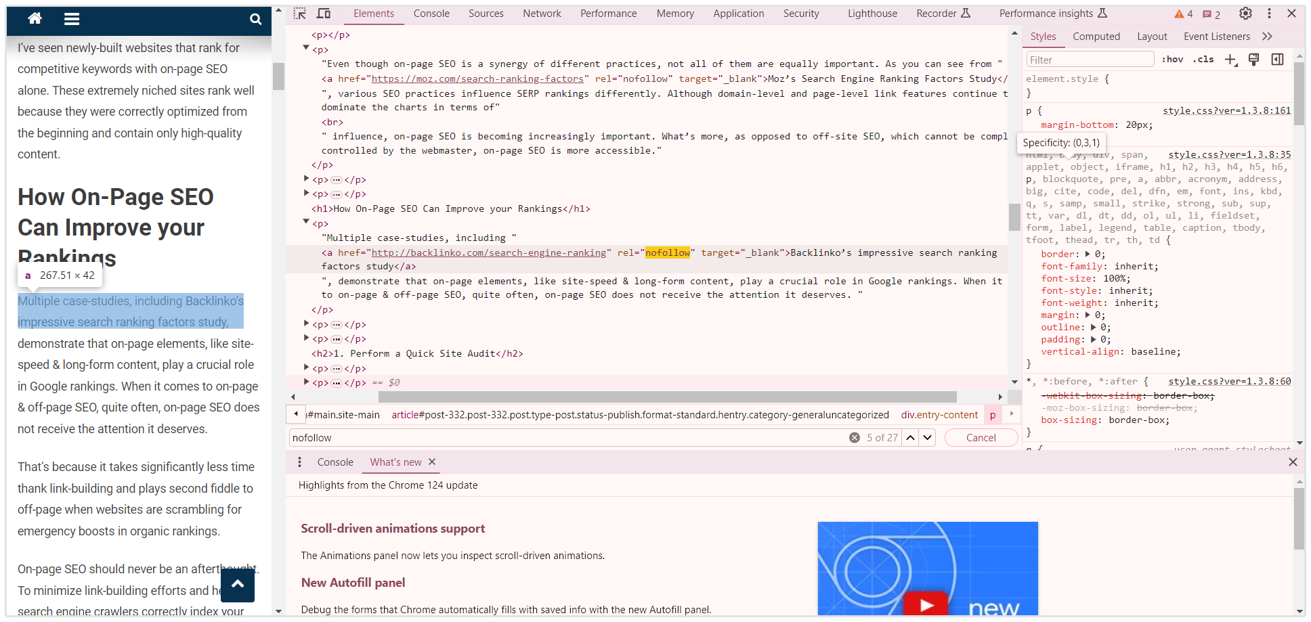Click the inspect element picker icon
Screen dimensions: 1311x622
300,14
